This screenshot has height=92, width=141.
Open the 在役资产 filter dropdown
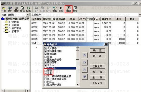coord(140,15)
